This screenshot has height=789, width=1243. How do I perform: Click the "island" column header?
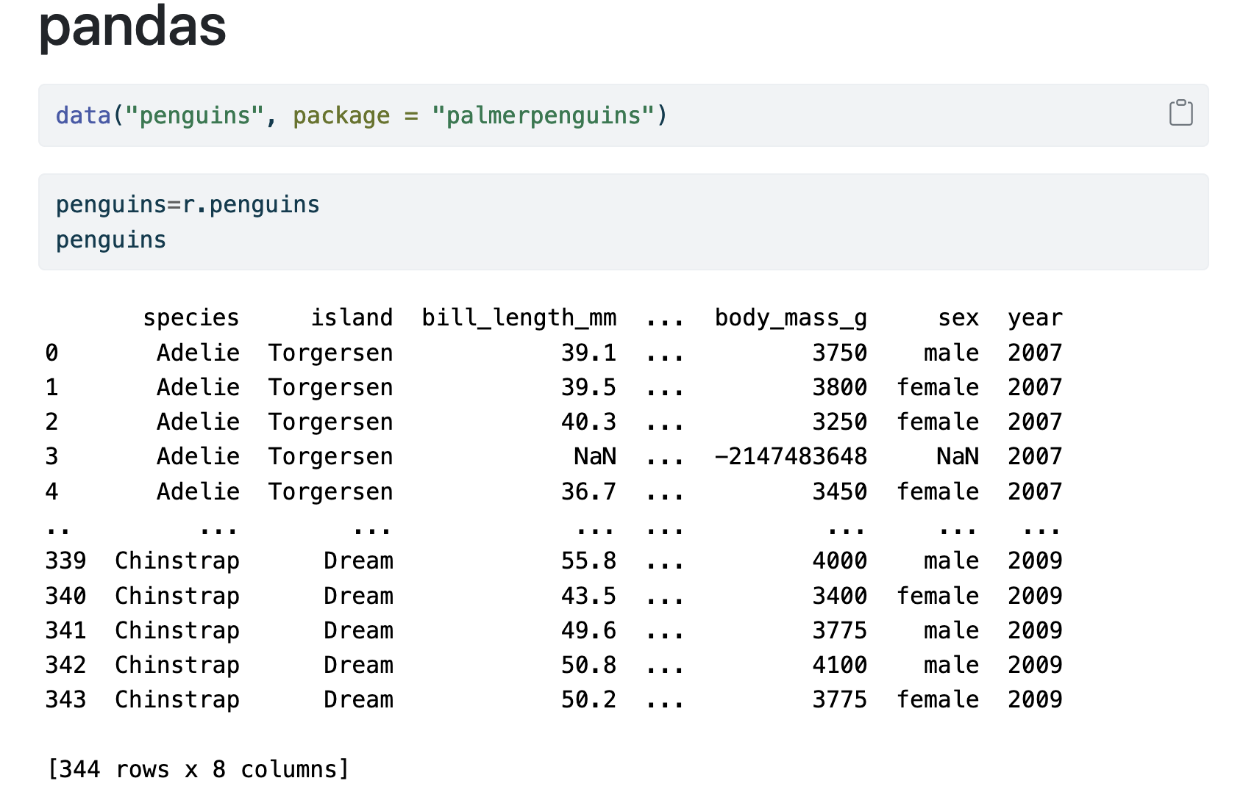pos(351,317)
